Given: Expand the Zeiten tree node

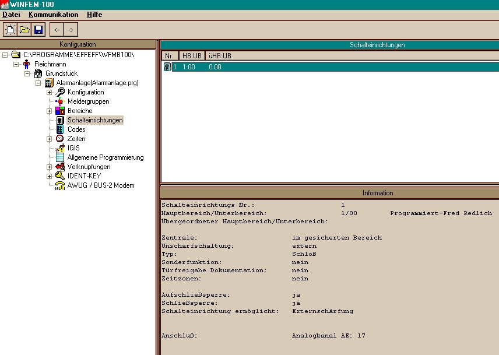Looking at the screenshot, I should [x=50, y=139].
